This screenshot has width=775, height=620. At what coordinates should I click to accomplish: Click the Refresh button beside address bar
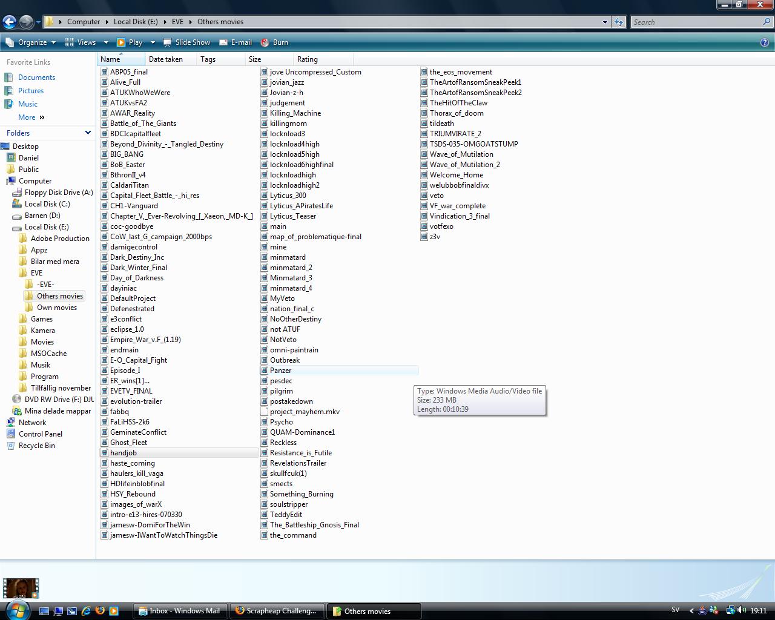tap(618, 22)
